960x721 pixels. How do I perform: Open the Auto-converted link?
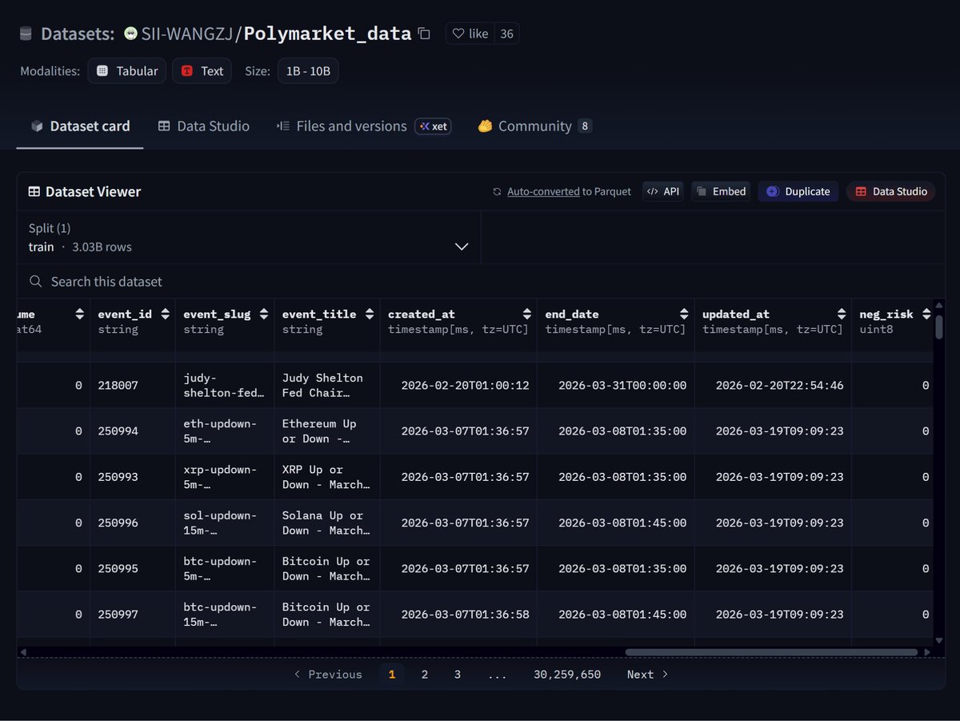pyautogui.click(x=543, y=191)
